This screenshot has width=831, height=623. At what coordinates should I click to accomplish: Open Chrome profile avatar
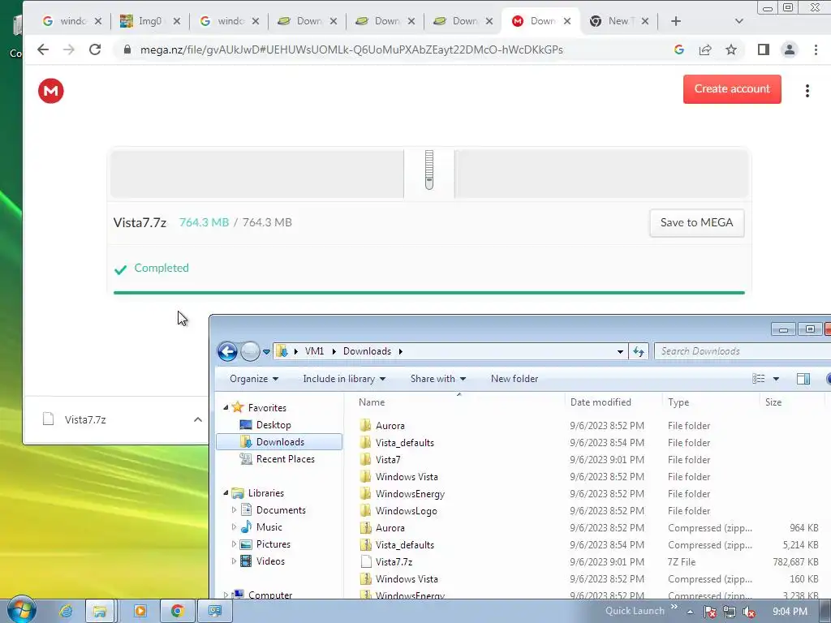[x=789, y=49]
